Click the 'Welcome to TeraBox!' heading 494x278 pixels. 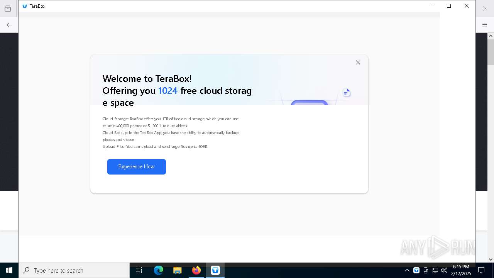(147, 79)
